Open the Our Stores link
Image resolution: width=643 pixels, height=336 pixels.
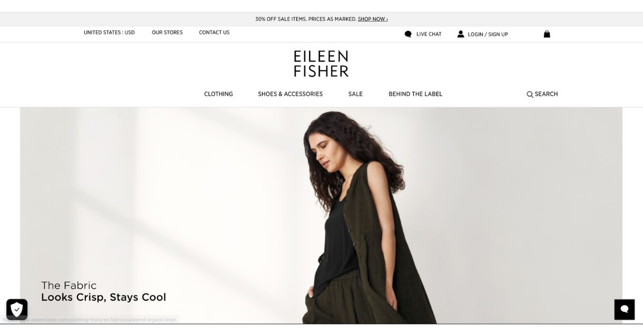pyautogui.click(x=167, y=33)
